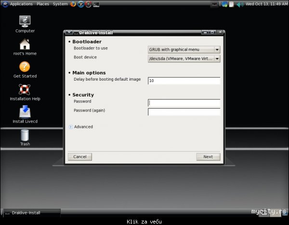Click the Cancel button
The image size is (289, 225).
80,156
